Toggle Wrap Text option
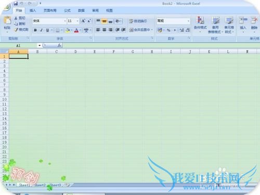260x195 pixels. pyautogui.click(x=138, y=21)
